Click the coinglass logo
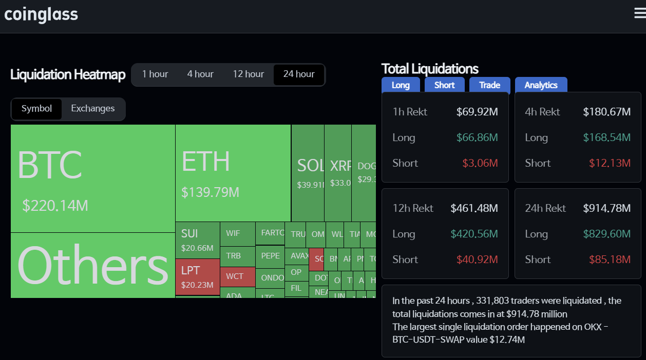The width and height of the screenshot is (646, 360). 41,14
